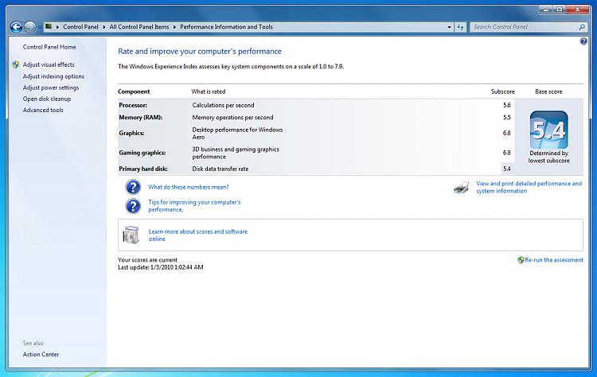Select the Control Panel breadcrumb
The height and width of the screenshot is (377, 597).
80,27
